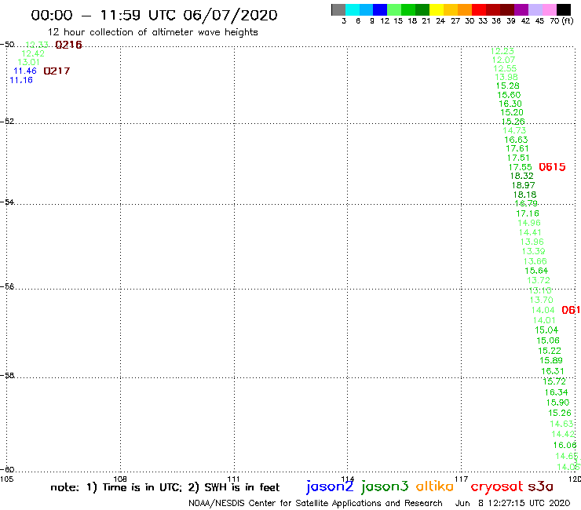
Task: Click the 17.16 wave height reading
Action: (x=528, y=213)
